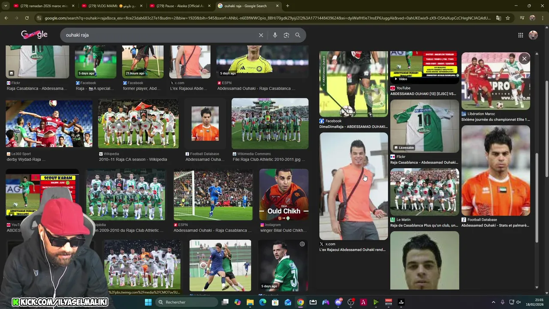Close the VLOG MAIMI tab
The image size is (549, 309).
pos(141,6)
